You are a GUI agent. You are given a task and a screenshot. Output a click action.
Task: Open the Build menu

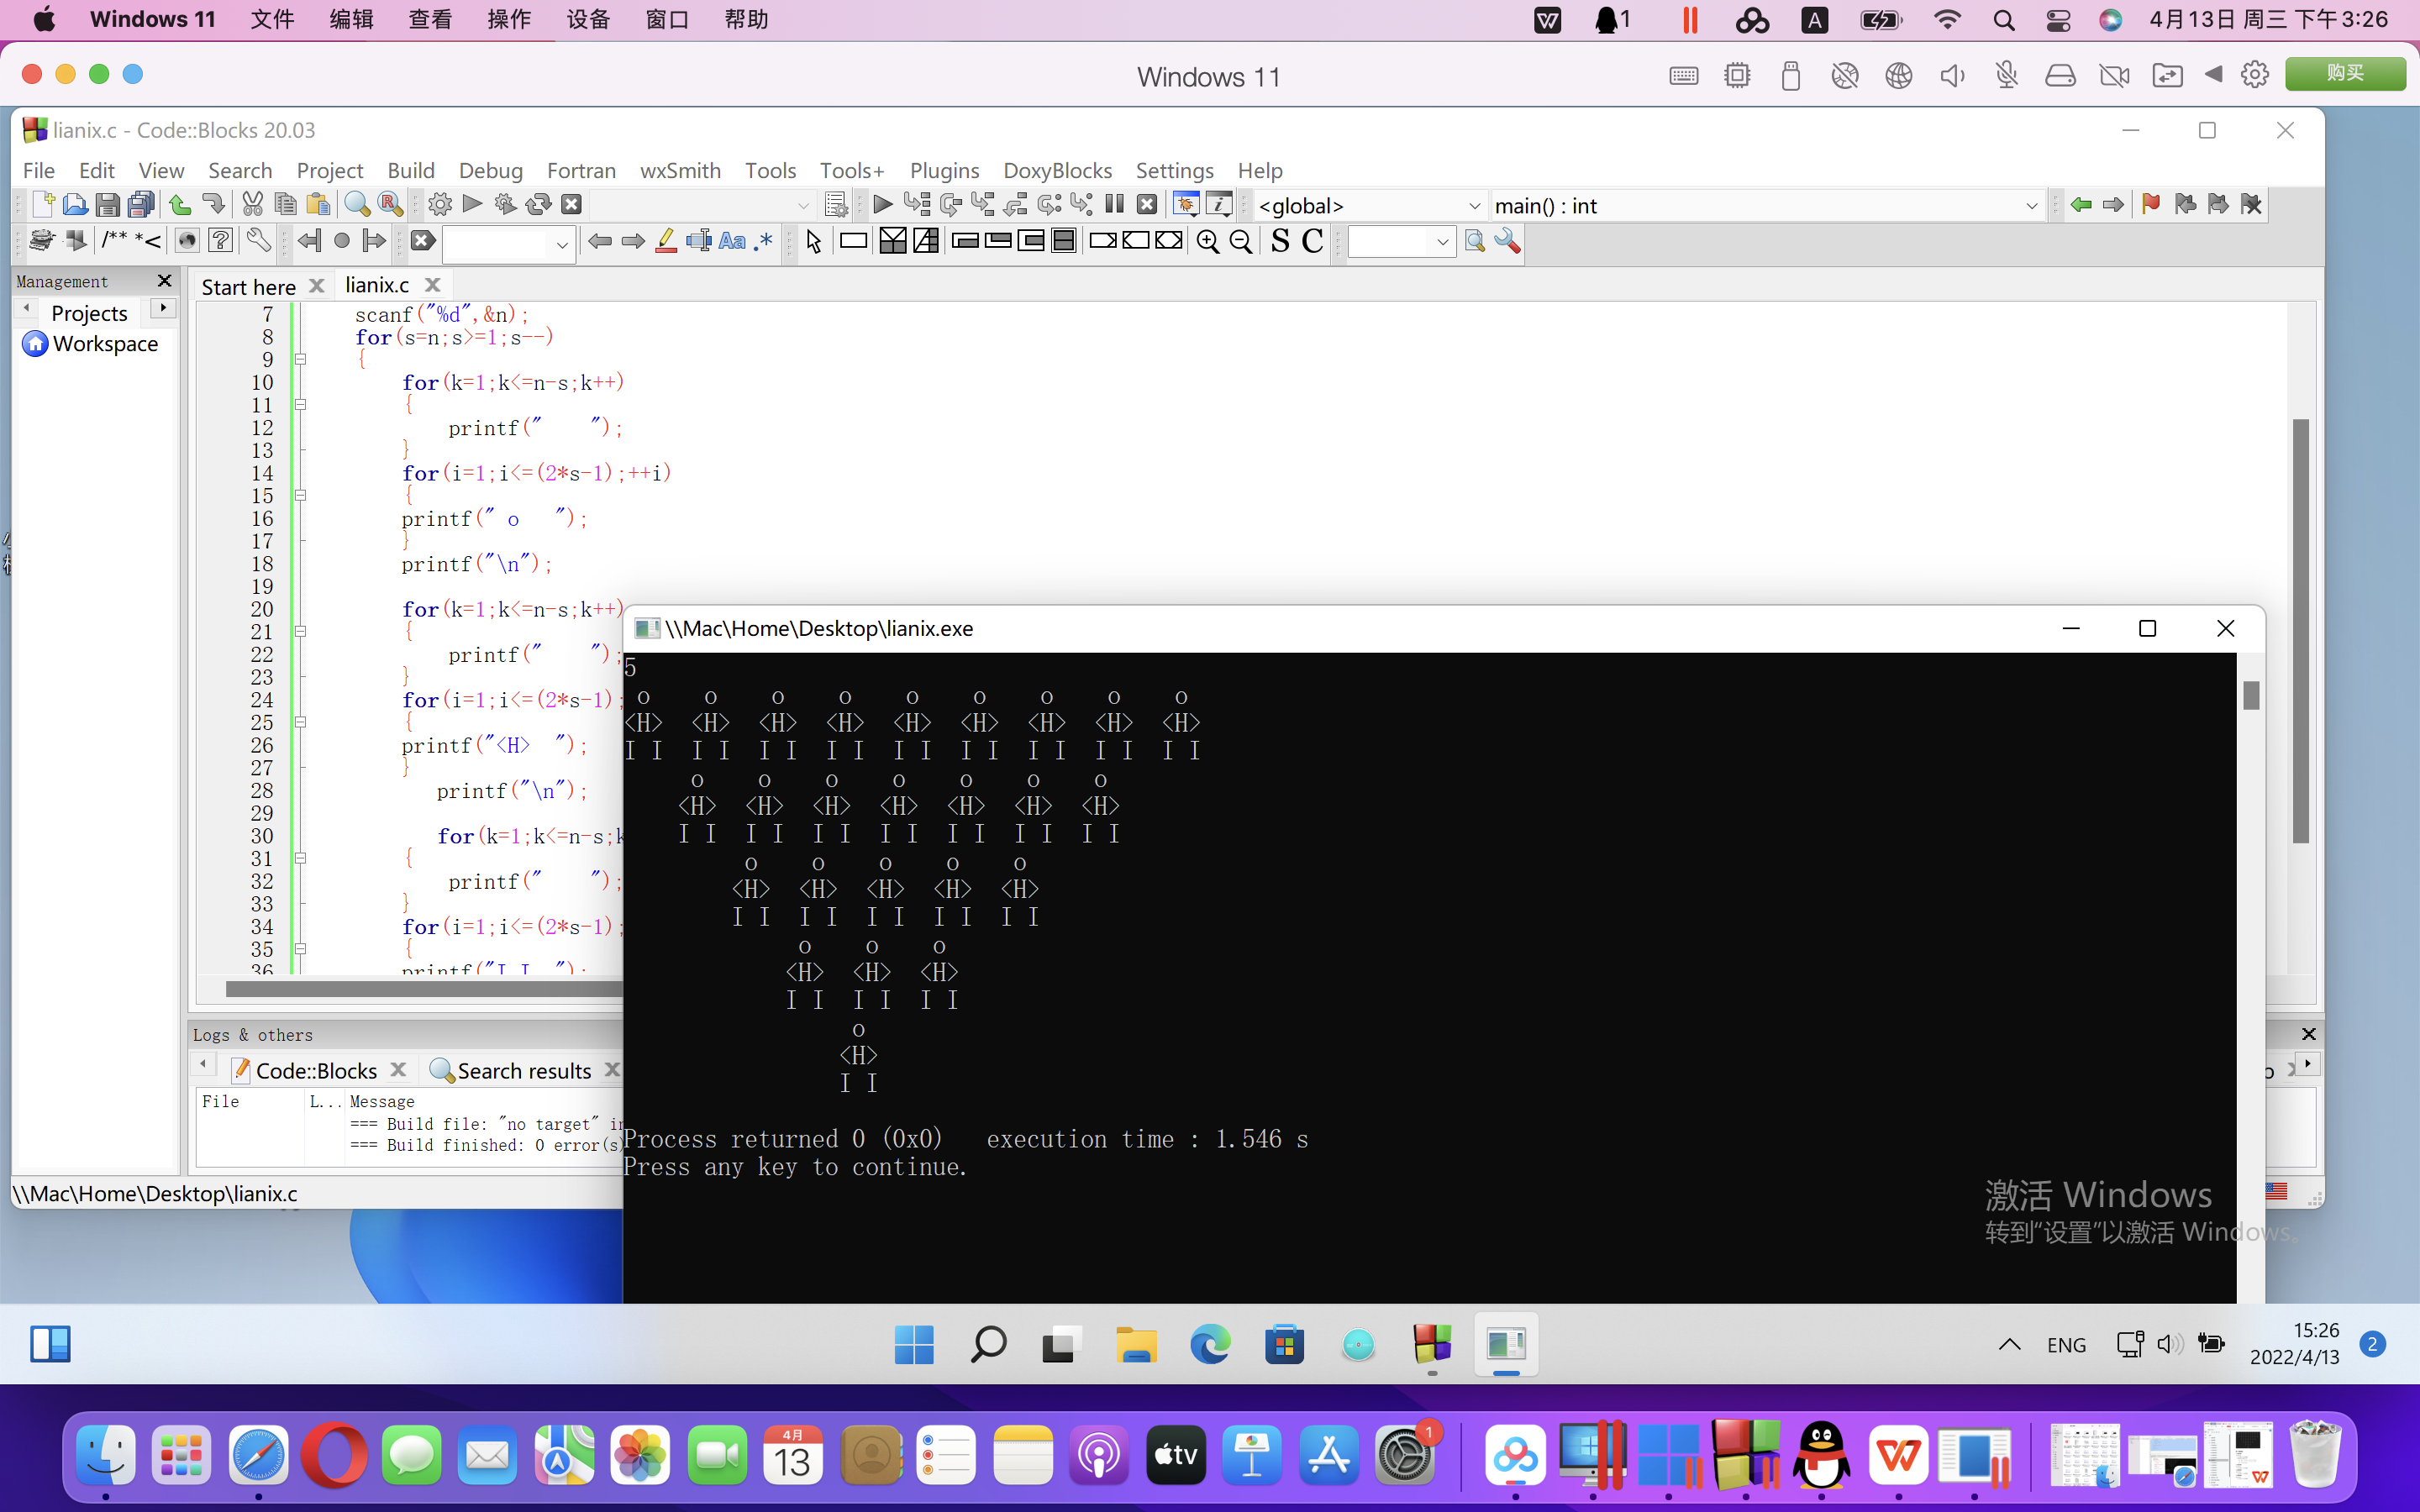410,170
